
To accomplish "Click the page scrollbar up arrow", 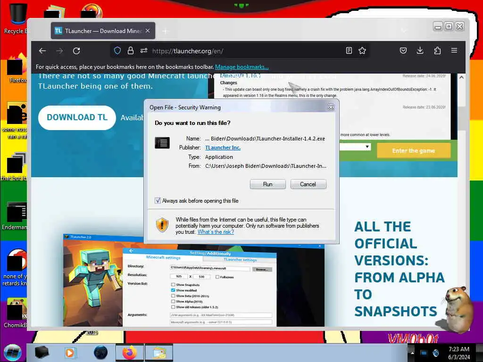I will point(461,78).
